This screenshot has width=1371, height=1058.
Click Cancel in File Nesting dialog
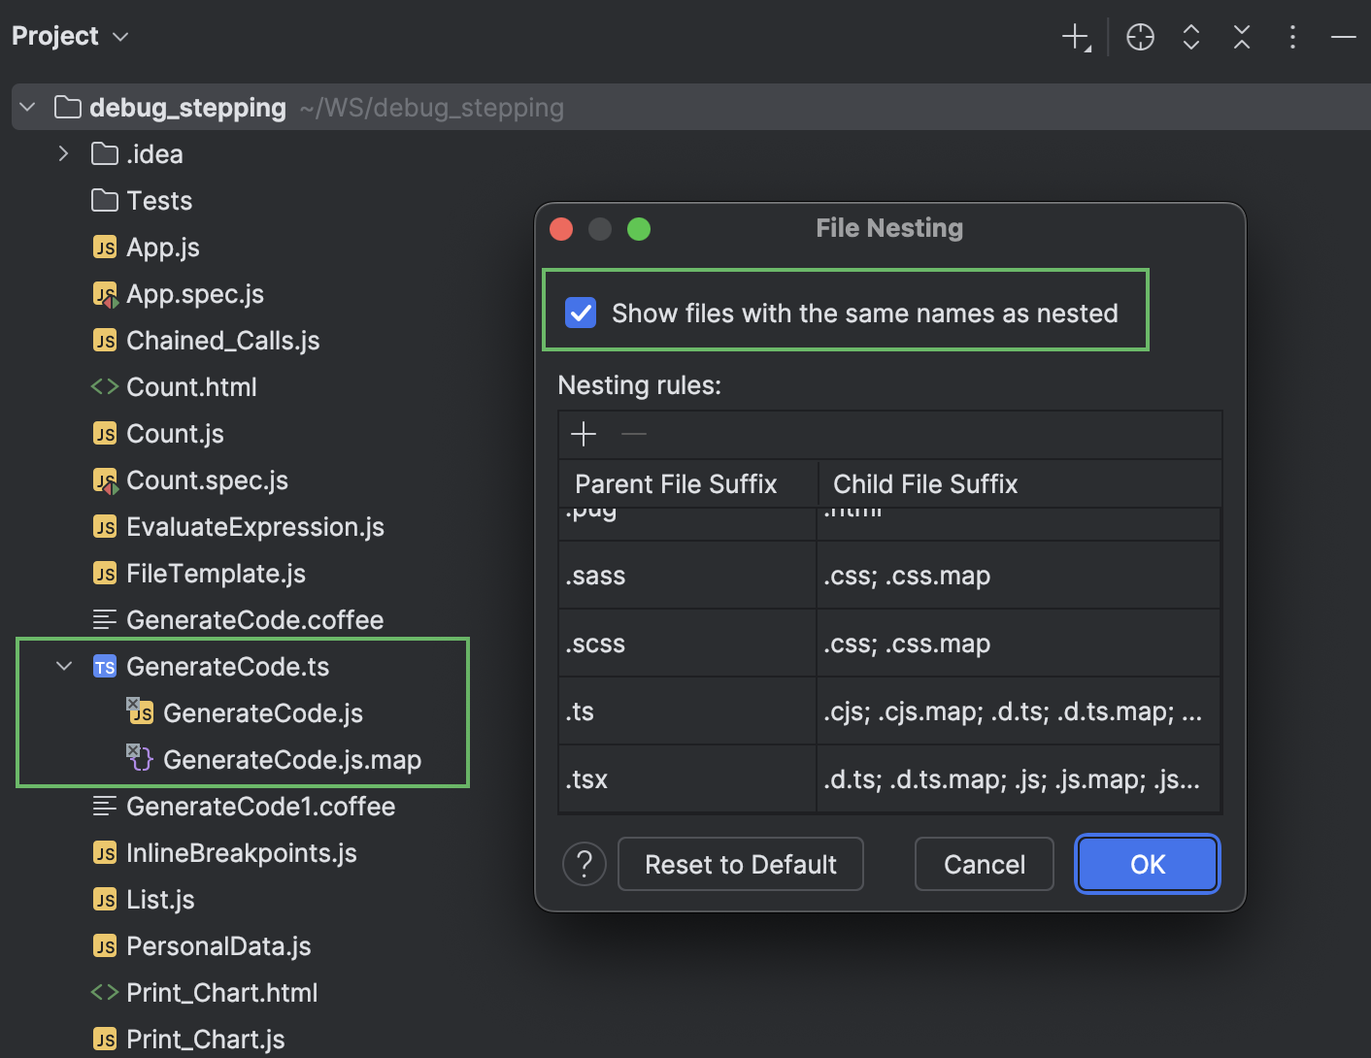click(985, 864)
